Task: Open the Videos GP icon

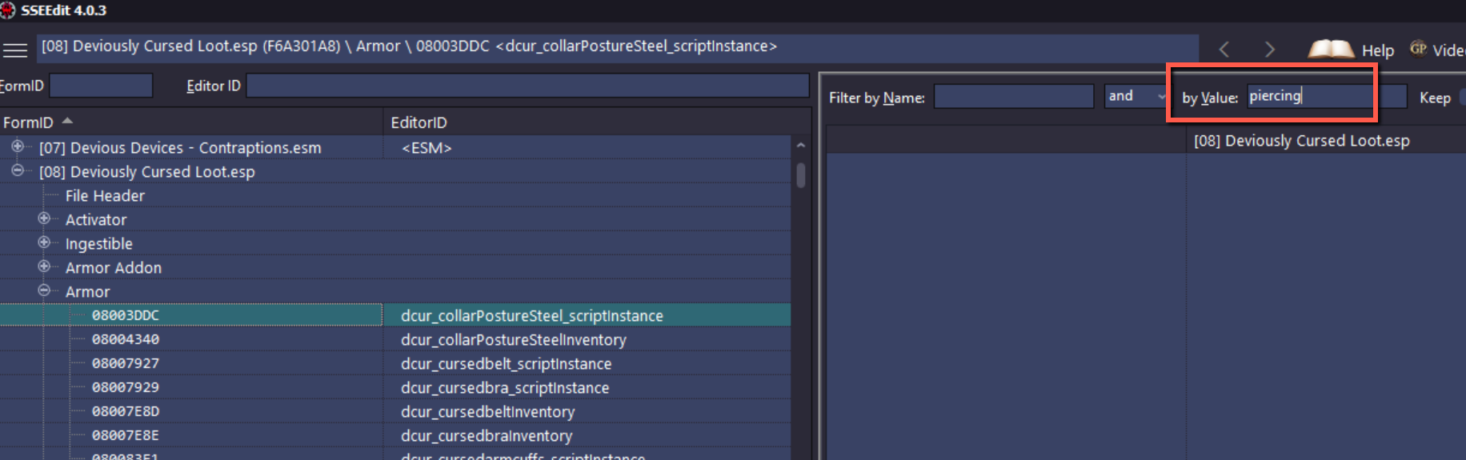Action: pyautogui.click(x=1419, y=49)
